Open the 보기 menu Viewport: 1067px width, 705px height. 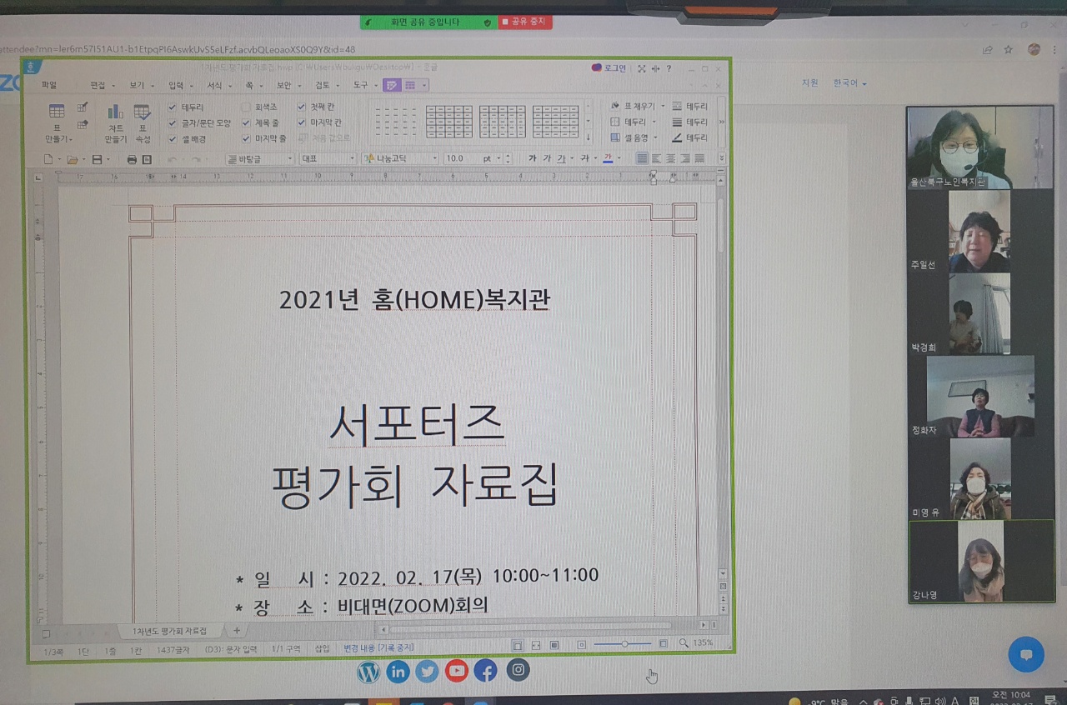click(x=137, y=85)
